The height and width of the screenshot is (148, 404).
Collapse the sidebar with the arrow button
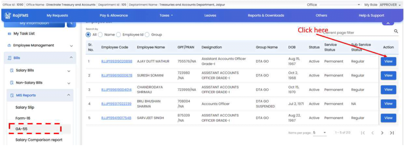[x=71, y=24]
